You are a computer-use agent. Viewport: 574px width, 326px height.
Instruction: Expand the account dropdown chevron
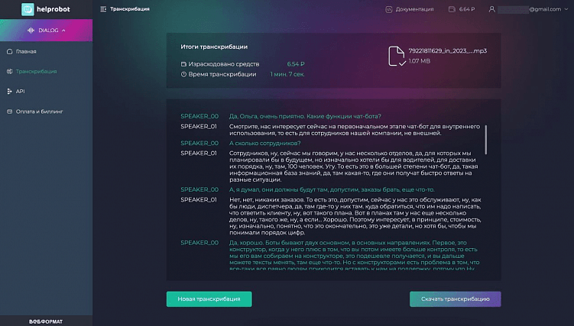[x=566, y=9]
